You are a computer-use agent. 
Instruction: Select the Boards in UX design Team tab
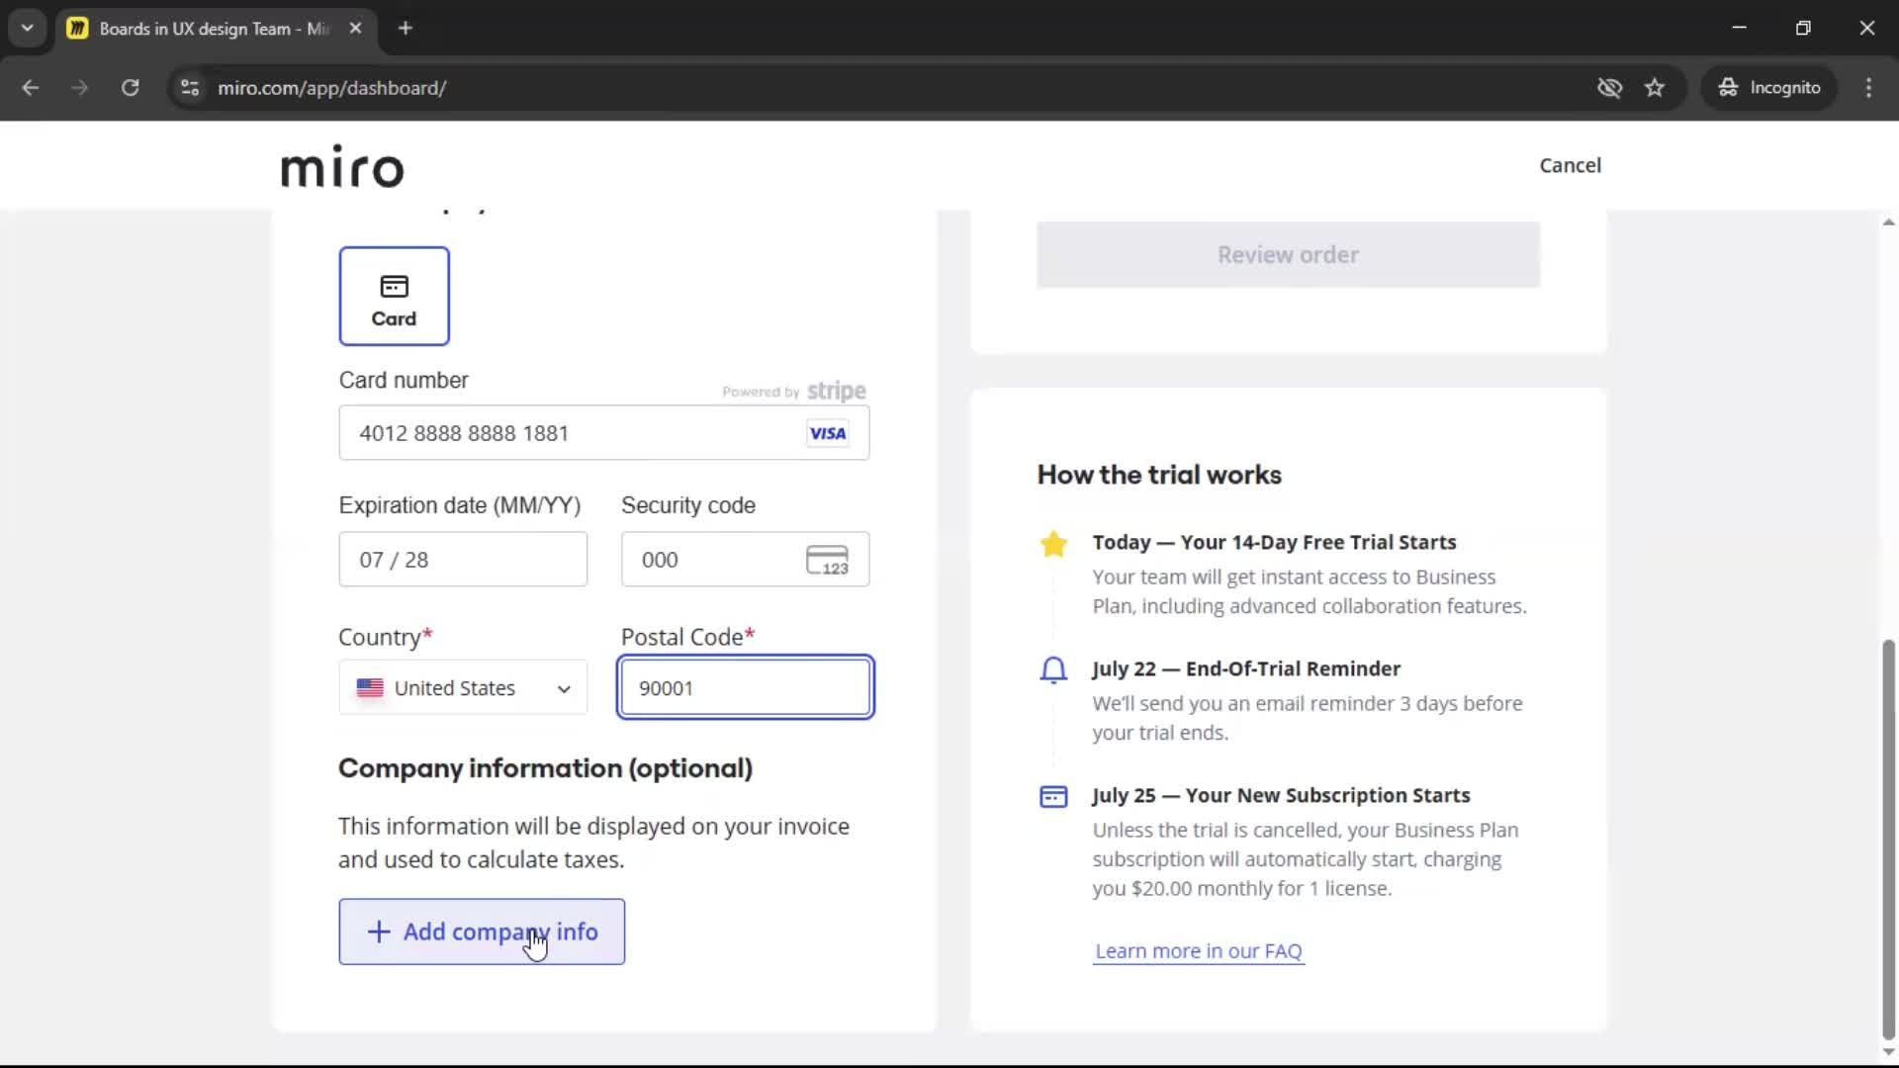(x=214, y=29)
